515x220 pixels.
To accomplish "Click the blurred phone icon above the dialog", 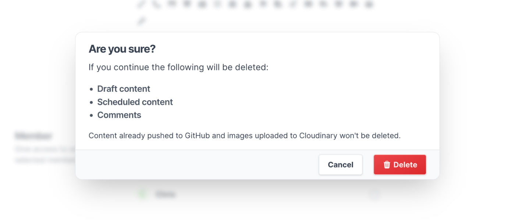I will (x=156, y=4).
